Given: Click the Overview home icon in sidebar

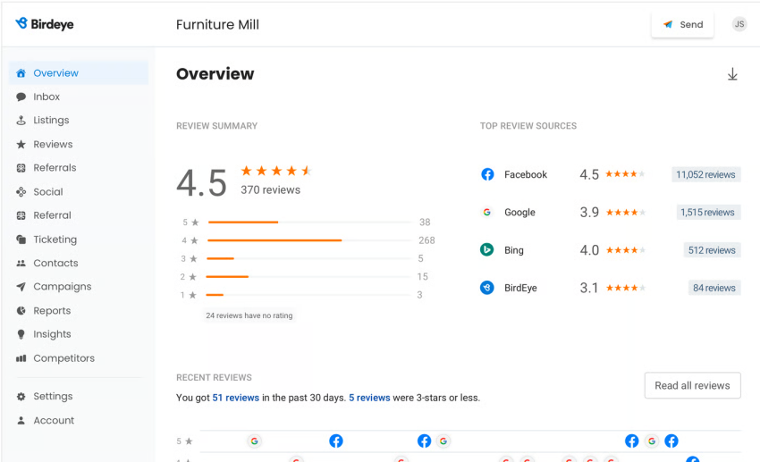Looking at the screenshot, I should point(21,73).
